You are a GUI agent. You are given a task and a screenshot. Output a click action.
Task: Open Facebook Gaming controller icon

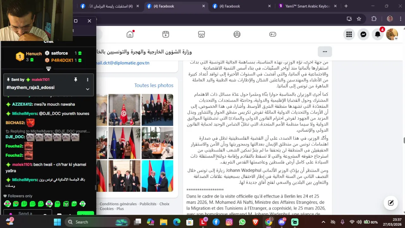coord(273,34)
